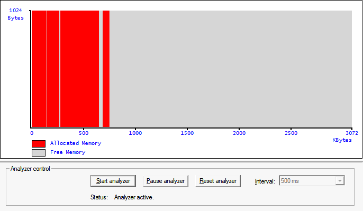The width and height of the screenshot is (363, 211).
Task: Click the 'Interval:' label
Action: pos(265,181)
